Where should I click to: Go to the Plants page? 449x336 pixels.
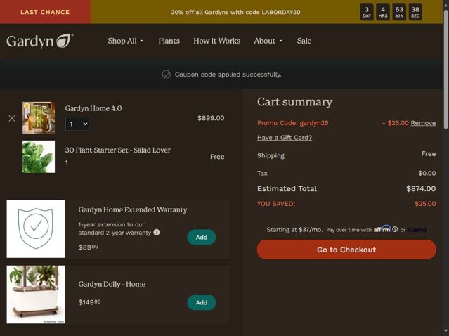[169, 41]
